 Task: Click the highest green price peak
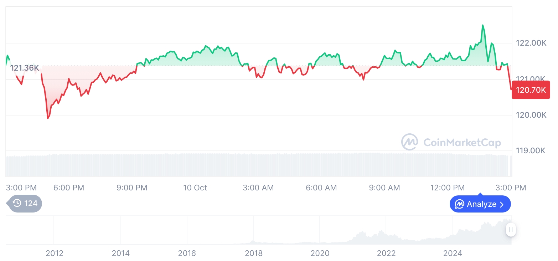(x=483, y=25)
